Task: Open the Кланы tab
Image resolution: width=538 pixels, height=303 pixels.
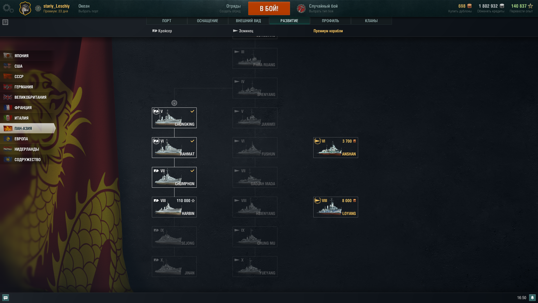Action: 371,21
